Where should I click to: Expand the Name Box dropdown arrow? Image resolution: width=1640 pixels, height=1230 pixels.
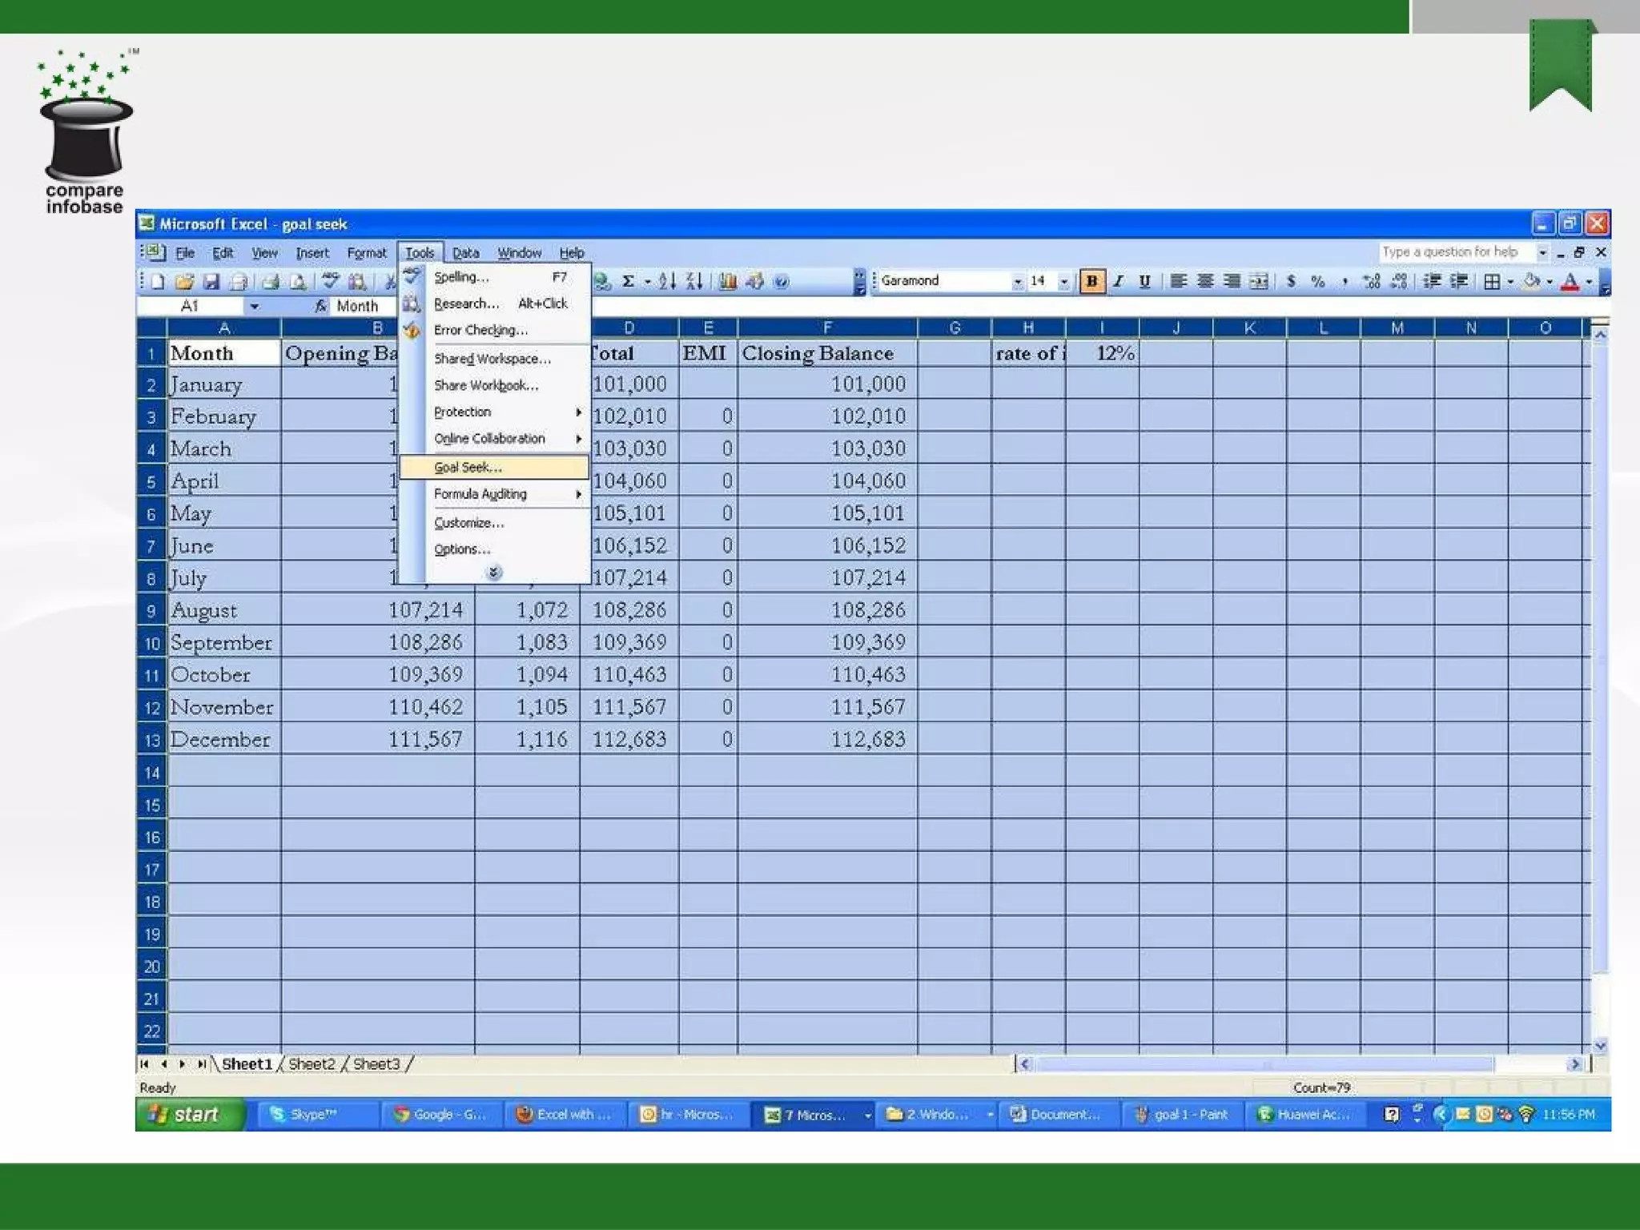pos(254,306)
